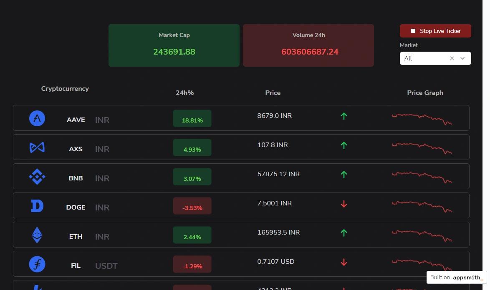Screen dimensions: 490x290
Task: Click the Built on appsmith badge
Action: 457,277
